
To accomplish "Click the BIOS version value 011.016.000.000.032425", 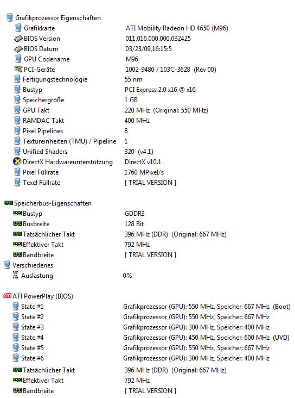I will point(158,39).
